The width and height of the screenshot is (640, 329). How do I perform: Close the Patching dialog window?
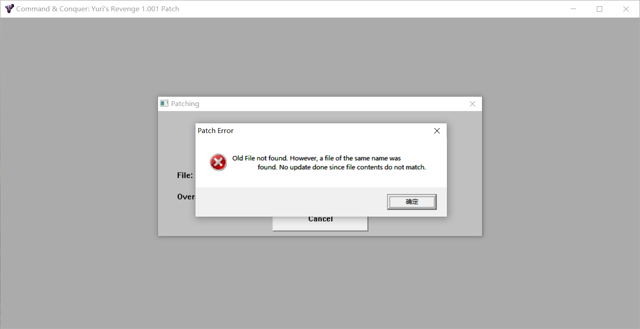472,104
